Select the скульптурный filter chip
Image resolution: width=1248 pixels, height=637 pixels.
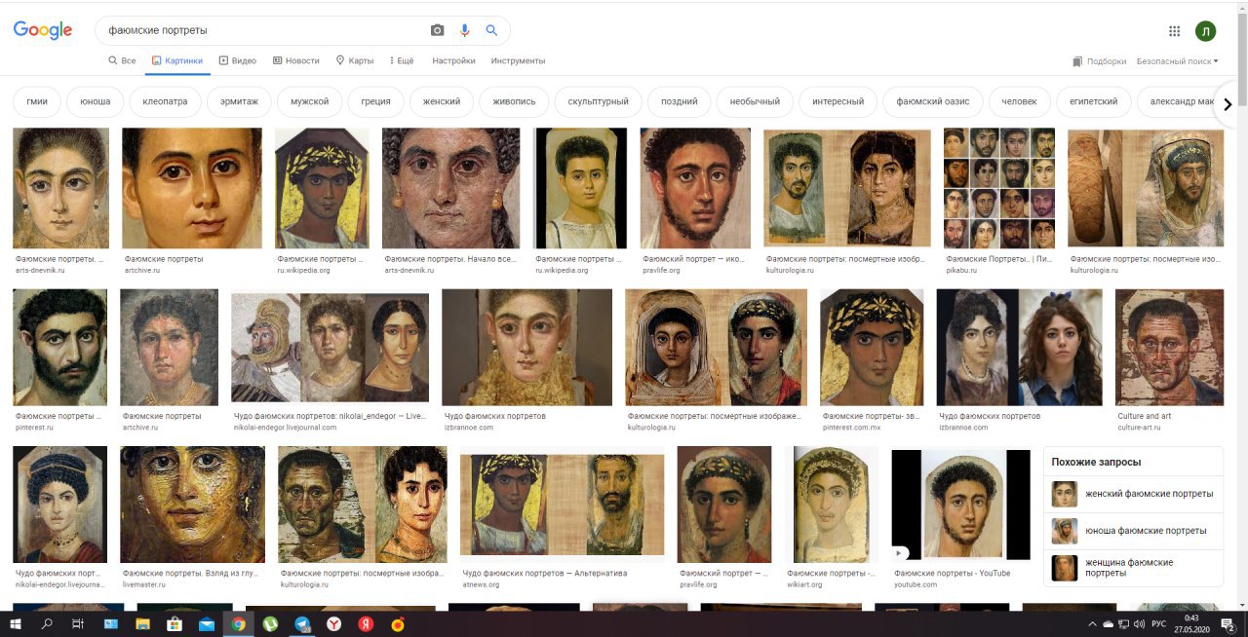click(599, 101)
